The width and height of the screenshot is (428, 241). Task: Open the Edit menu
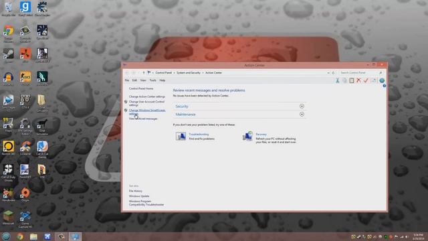(134, 80)
